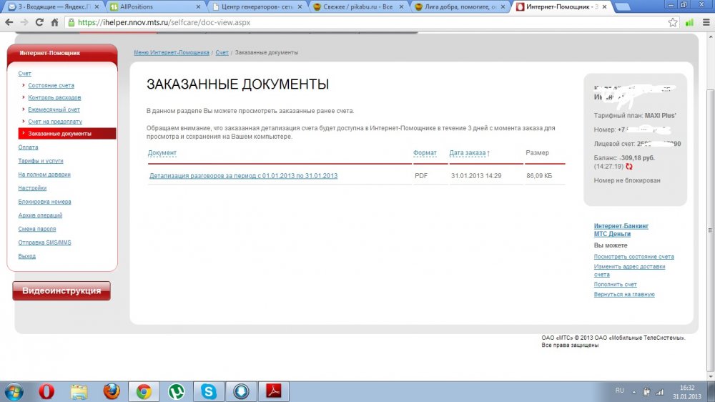Sort table by Формат column
Screen dimensions: 715x402
(425, 153)
